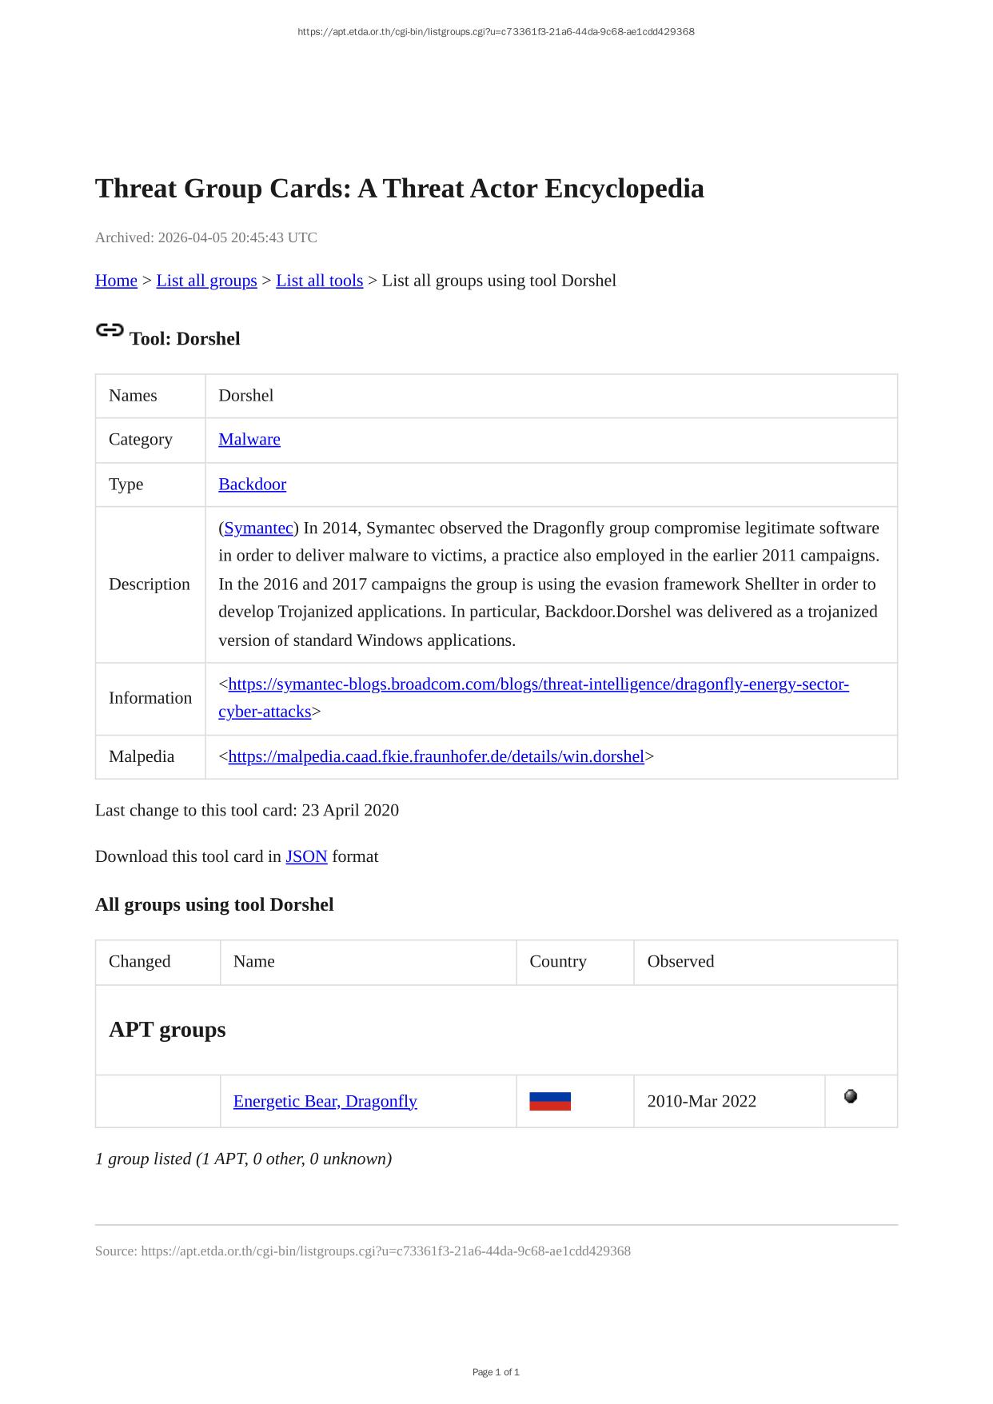Click the Name column header

pyautogui.click(x=254, y=962)
